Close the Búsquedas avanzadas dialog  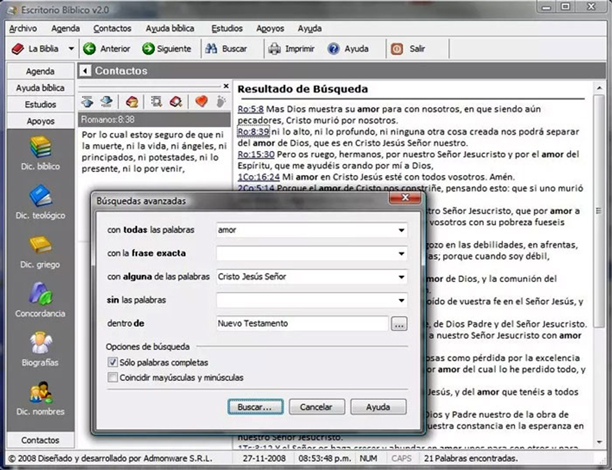[x=405, y=197]
